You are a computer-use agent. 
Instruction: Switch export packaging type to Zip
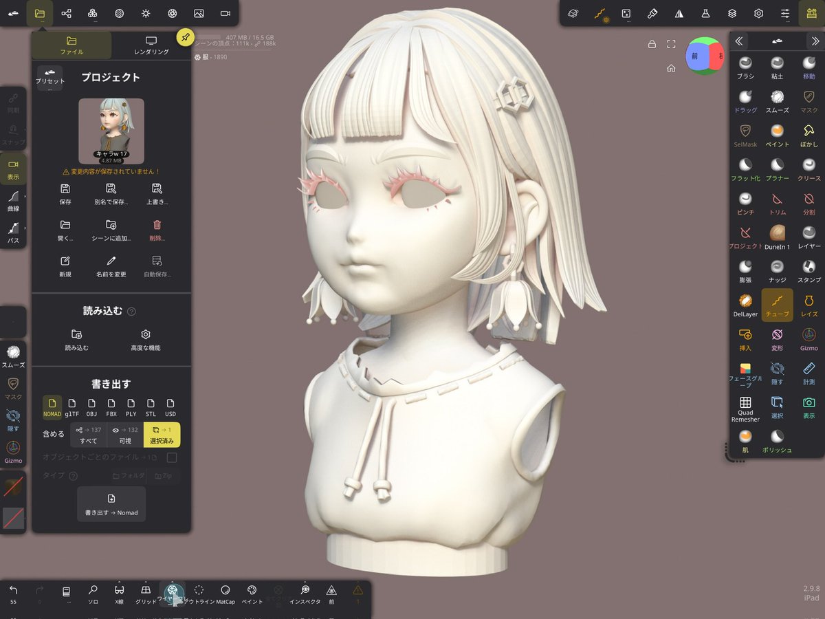tap(164, 475)
